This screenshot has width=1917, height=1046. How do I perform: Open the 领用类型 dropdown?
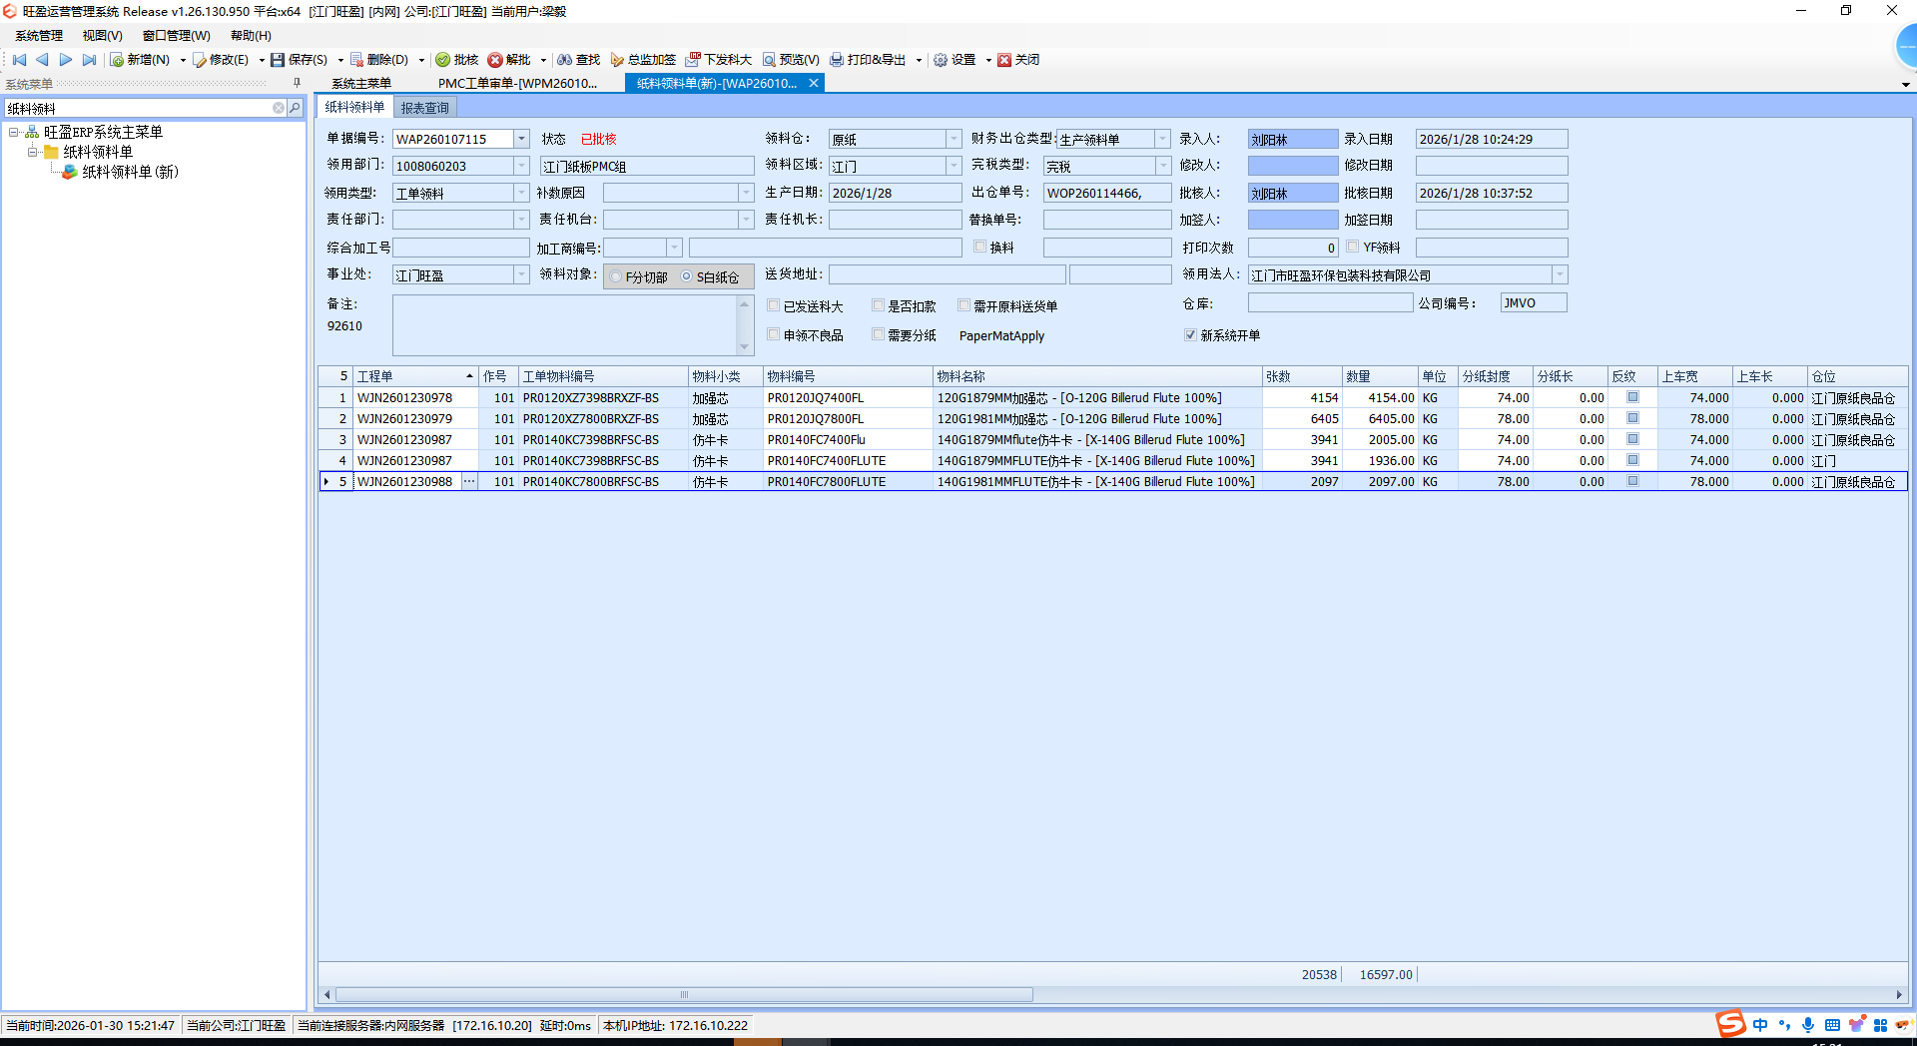pos(521,193)
